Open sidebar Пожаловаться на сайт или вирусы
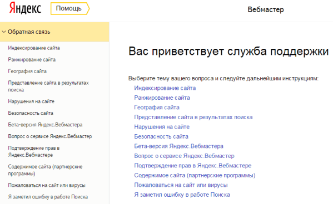This screenshot has width=333, height=204. (47, 185)
